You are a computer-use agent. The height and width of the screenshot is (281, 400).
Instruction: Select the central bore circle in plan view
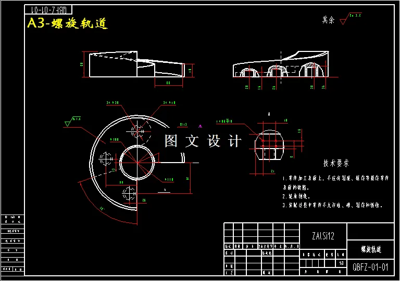tap(137, 163)
